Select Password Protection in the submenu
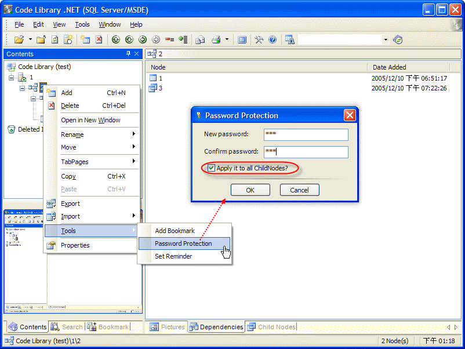 pyautogui.click(x=184, y=243)
